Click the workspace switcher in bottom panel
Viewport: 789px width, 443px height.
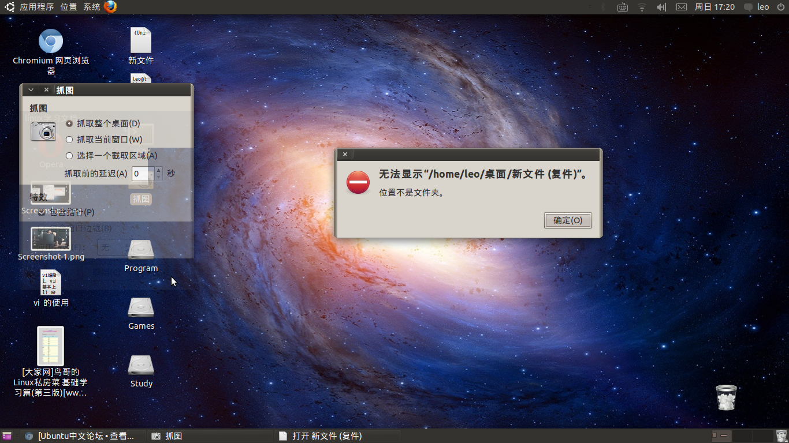pyautogui.click(x=742, y=436)
